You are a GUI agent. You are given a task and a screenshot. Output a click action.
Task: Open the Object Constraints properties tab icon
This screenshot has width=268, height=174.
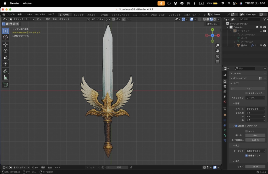[225, 125]
